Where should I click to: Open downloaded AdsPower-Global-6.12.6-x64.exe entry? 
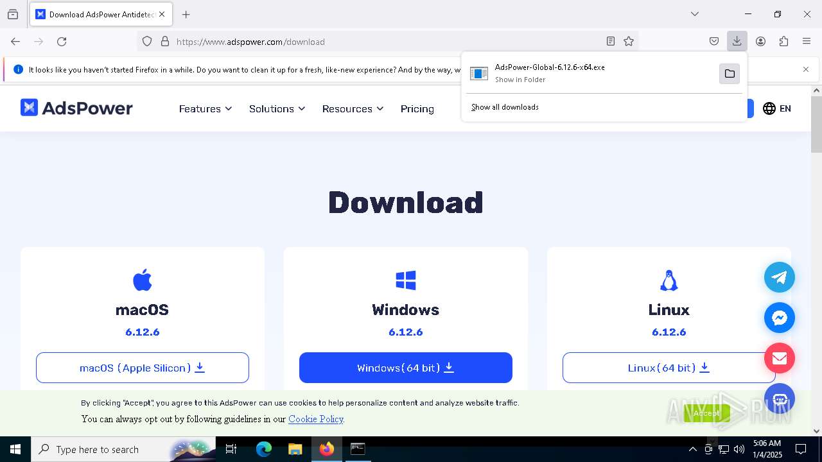click(591, 73)
